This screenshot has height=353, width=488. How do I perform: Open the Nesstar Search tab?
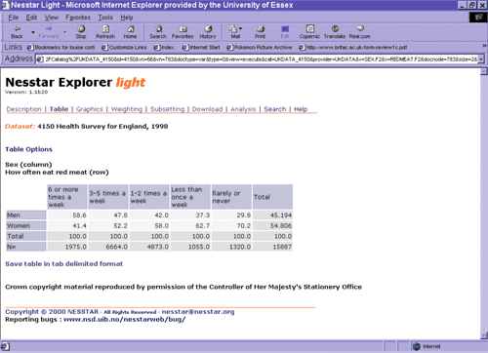click(x=275, y=109)
